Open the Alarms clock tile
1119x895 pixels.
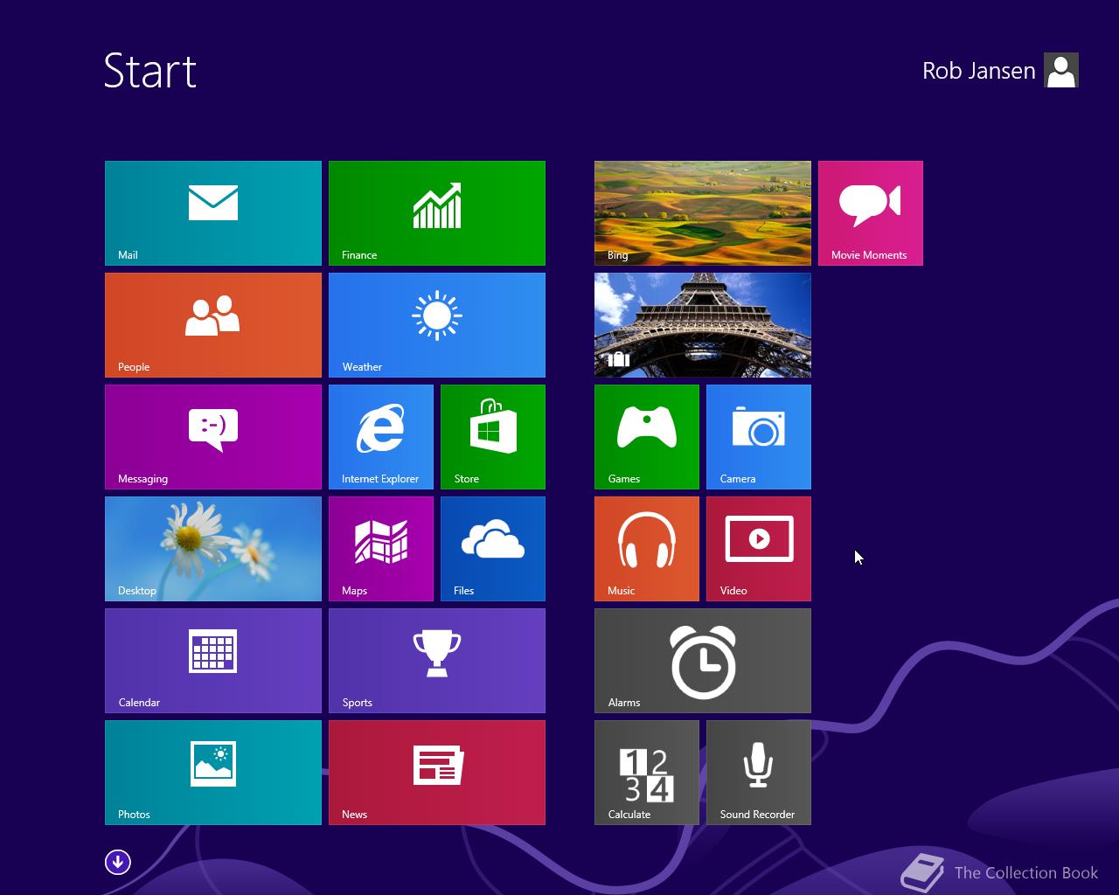tap(703, 661)
